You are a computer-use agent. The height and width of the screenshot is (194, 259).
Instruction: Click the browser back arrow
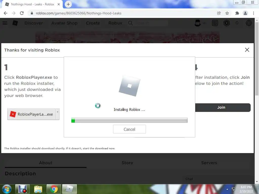6,13
